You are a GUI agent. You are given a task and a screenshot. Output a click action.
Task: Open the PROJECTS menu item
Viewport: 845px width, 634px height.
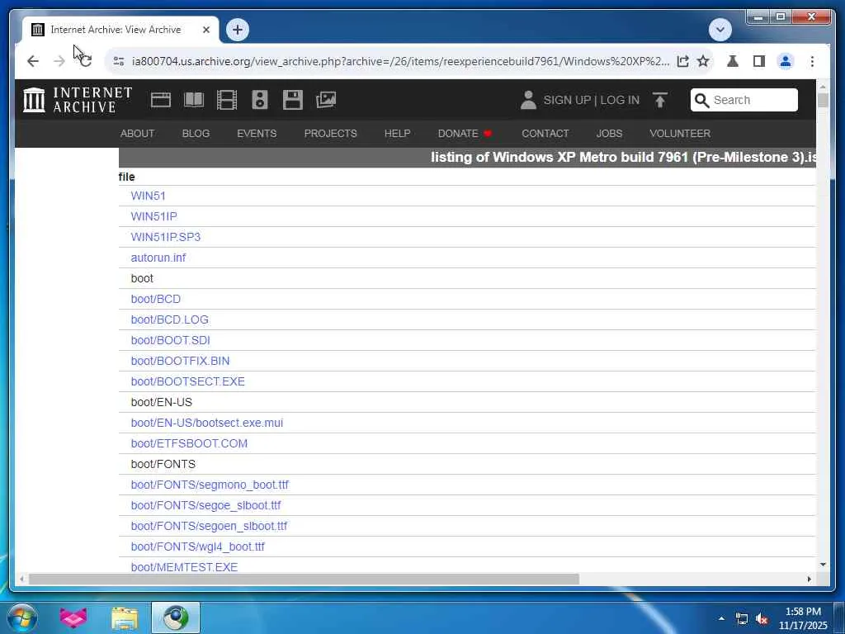coord(330,133)
